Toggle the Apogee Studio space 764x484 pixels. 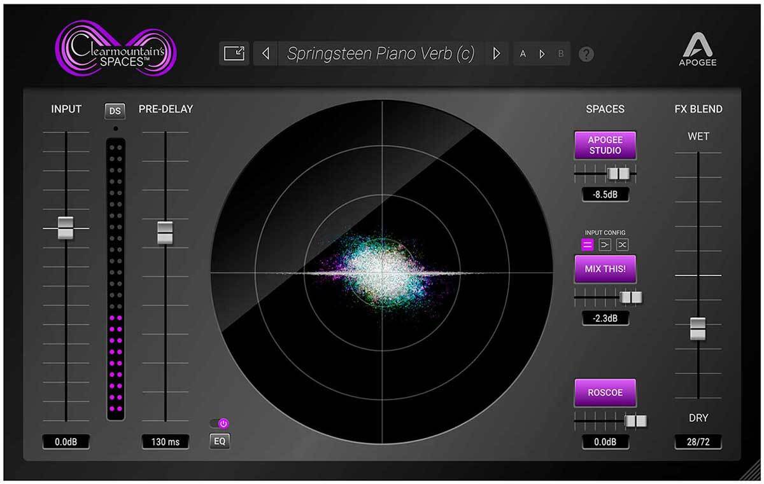605,145
